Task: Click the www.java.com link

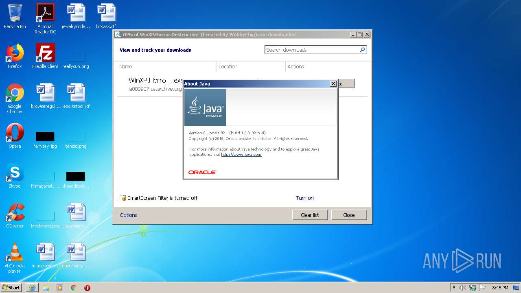Action: click(x=241, y=155)
